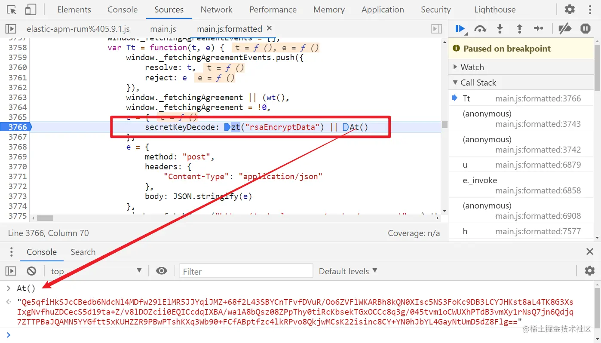
Task: Close the console drawer
Action: coord(590,252)
